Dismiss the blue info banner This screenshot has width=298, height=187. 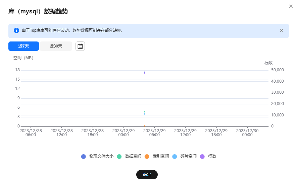[x=282, y=30]
